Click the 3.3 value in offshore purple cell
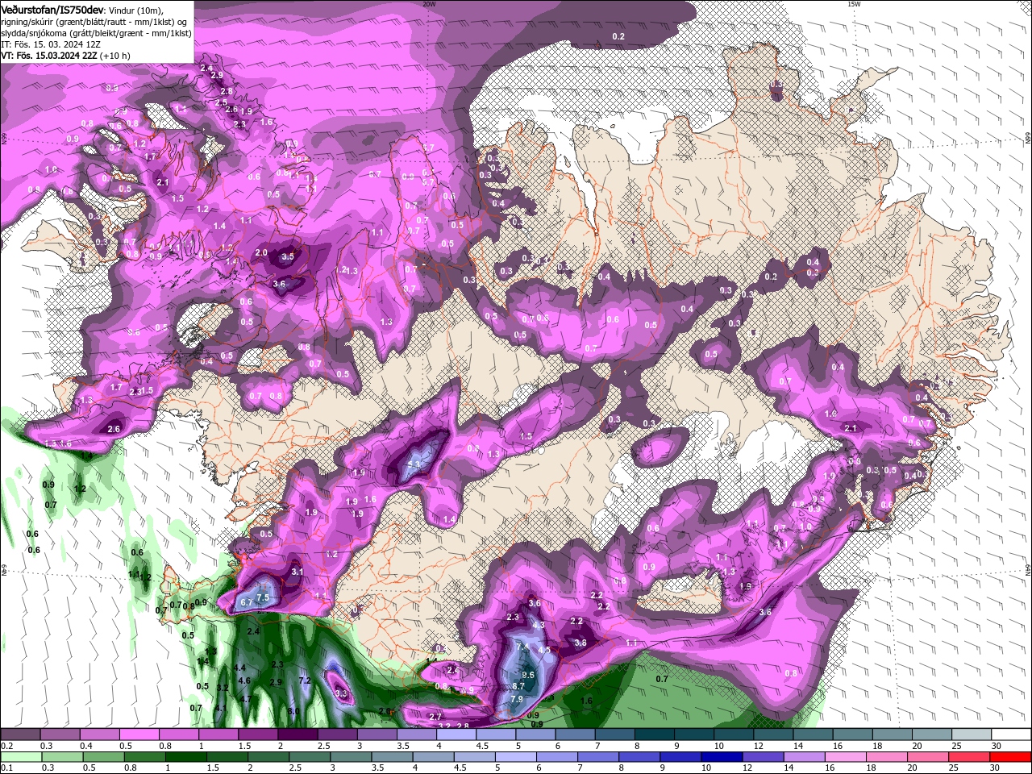This screenshot has width=1032, height=774. [340, 693]
